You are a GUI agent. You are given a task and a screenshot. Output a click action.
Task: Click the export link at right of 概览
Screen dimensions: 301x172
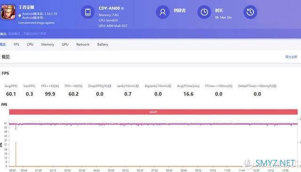pos(291,57)
